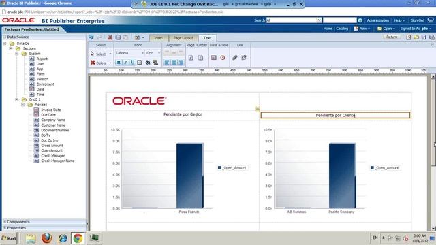Screen dimensions: 436x245
Task: Click the insert hyperlink icon
Action: (234, 57)
